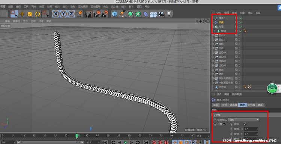
Task: Click the green subdivision generator icon
Action: [130, 14]
